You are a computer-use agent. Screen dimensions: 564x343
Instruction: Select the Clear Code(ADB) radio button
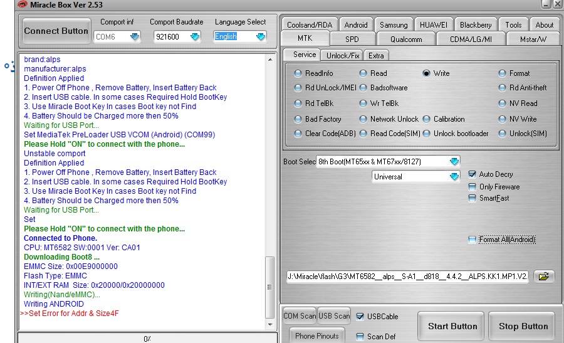point(298,134)
